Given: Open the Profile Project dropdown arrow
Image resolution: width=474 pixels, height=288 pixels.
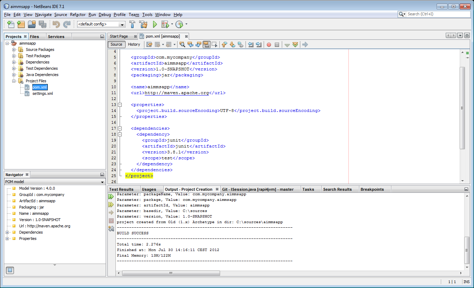Looking at the screenshot, I should [186, 24].
